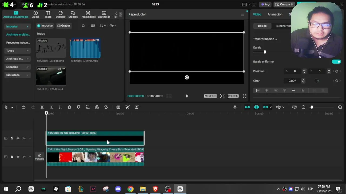
Task: Click the Grabar button
Action: click(64, 26)
